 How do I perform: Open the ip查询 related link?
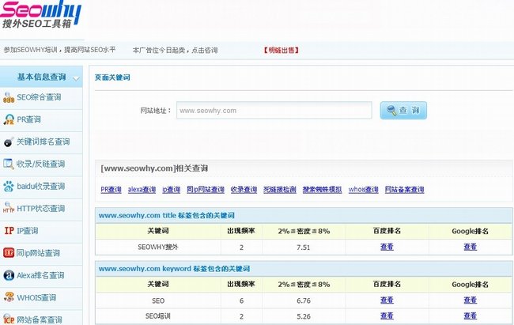[x=171, y=190]
